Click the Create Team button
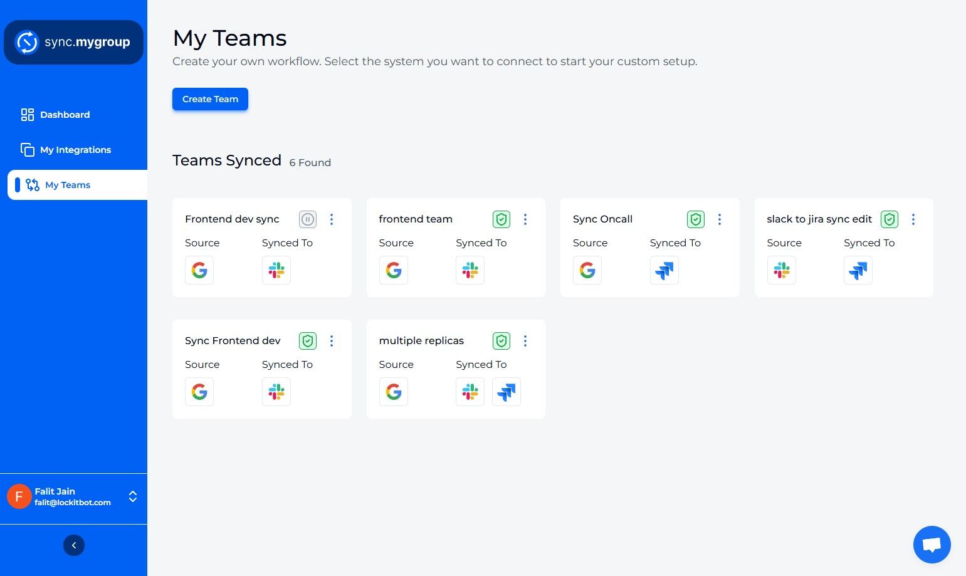 210,99
